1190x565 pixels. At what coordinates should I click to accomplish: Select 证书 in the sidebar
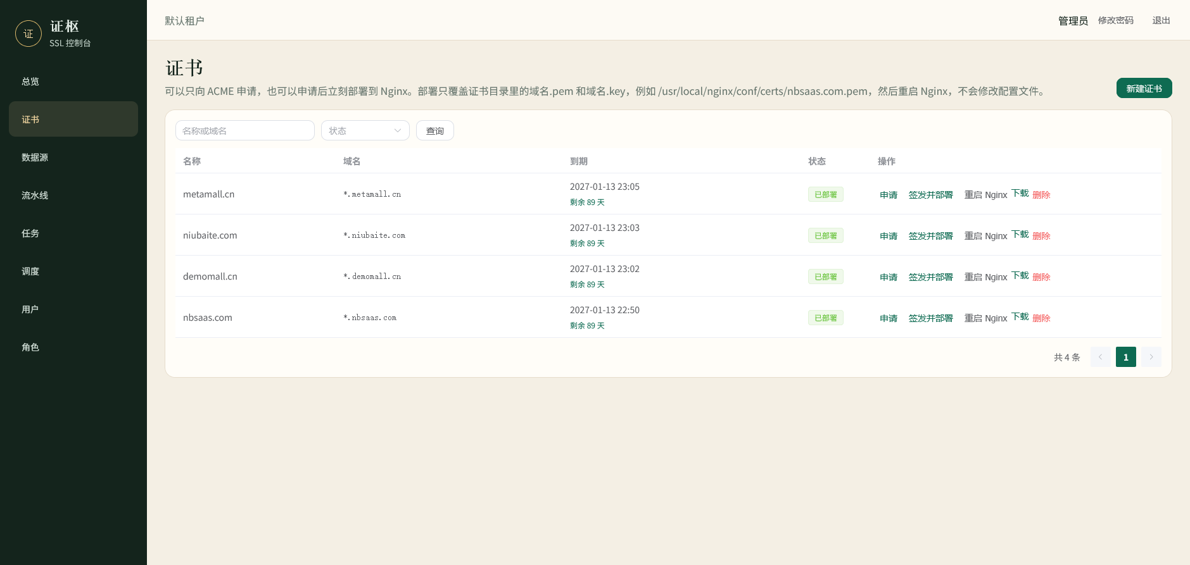[x=73, y=119]
